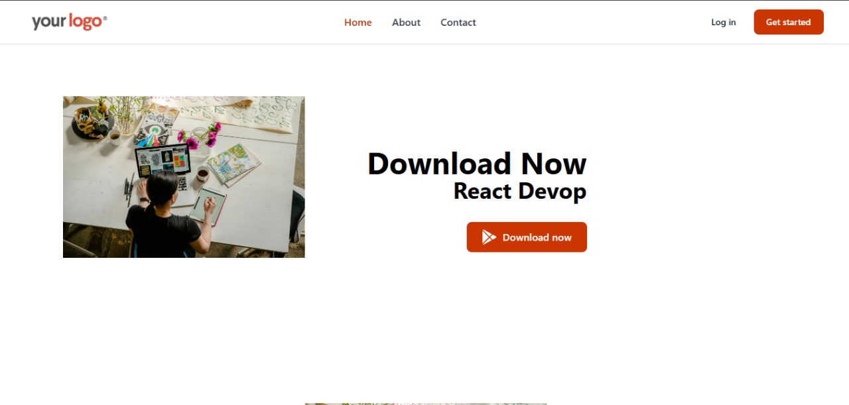Select the partially visible image at the page bottom
The height and width of the screenshot is (405, 849).
click(x=425, y=403)
